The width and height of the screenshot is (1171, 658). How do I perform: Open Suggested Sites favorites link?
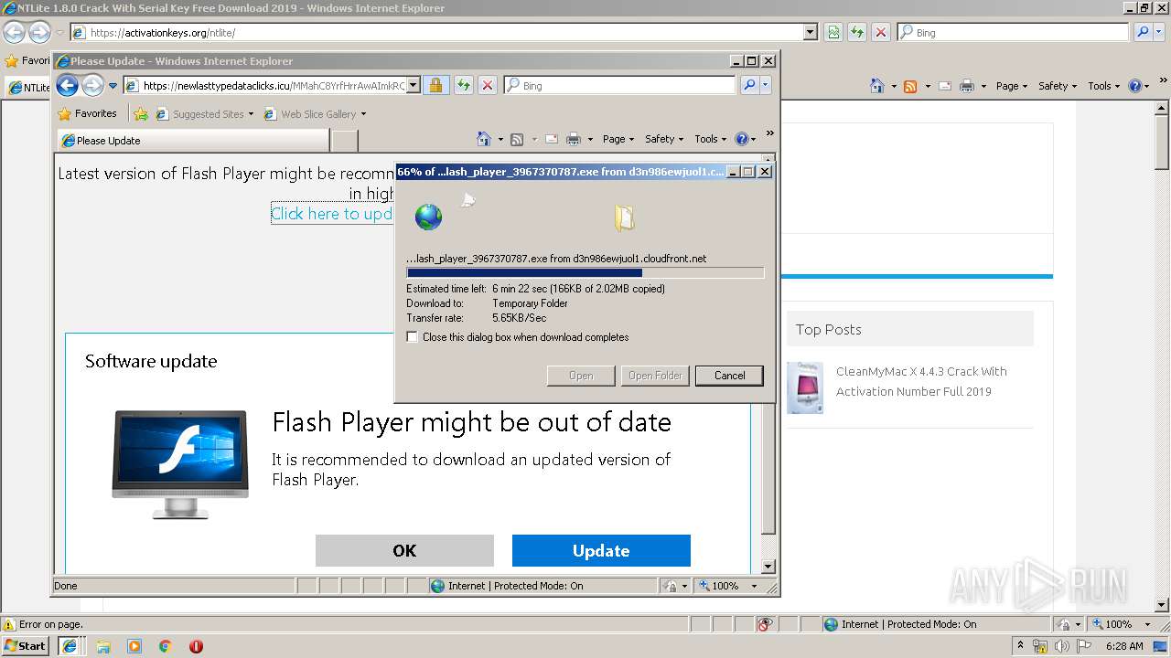[205, 114]
